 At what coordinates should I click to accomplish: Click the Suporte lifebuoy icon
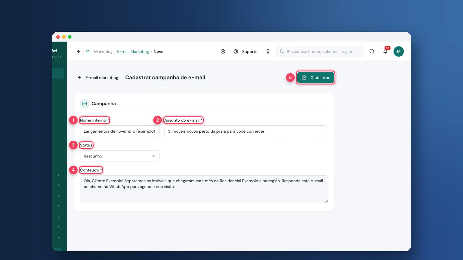pos(236,51)
